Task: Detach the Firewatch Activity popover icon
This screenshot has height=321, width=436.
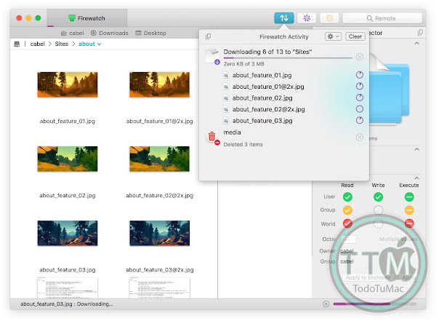Action: coord(208,36)
